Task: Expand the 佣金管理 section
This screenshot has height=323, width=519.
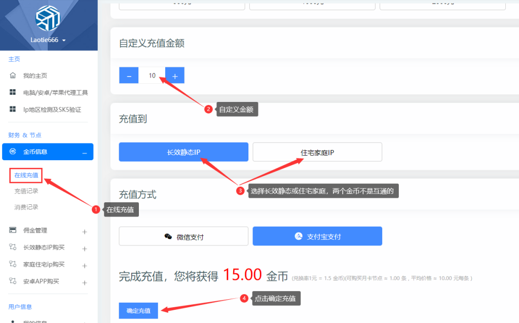Action: tap(85, 232)
